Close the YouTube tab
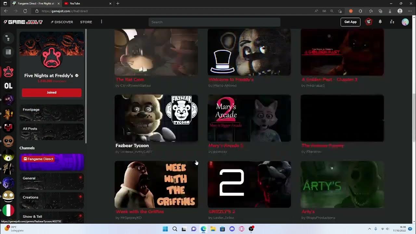 (x=110, y=3)
